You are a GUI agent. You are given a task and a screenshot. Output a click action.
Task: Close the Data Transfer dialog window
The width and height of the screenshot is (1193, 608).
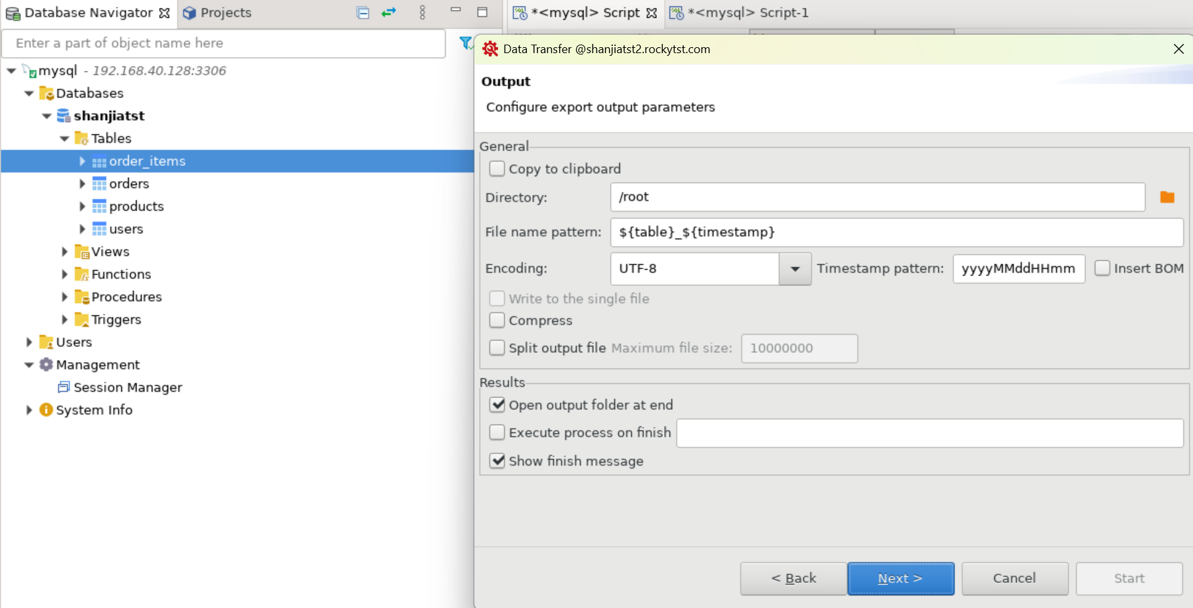point(1179,49)
